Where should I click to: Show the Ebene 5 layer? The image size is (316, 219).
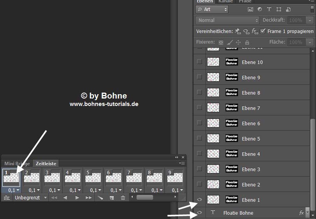pyautogui.click(x=200, y=139)
